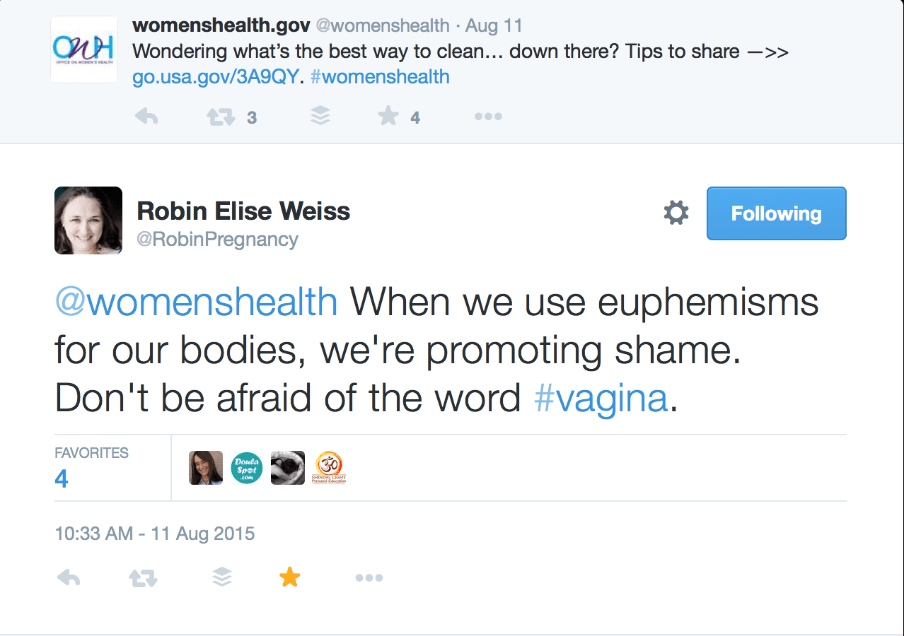Retweet Robin Elise Weiss's tweet
Screen dimensions: 904x636
[143, 579]
